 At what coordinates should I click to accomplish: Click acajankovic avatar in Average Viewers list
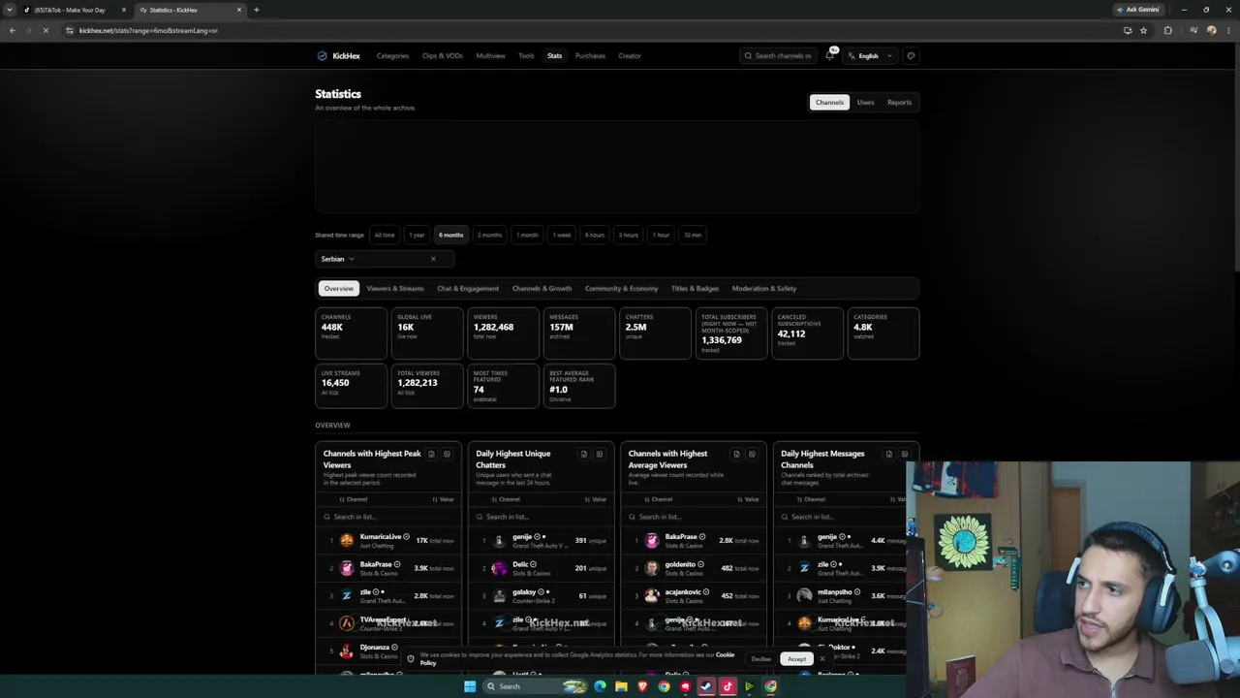(x=652, y=595)
